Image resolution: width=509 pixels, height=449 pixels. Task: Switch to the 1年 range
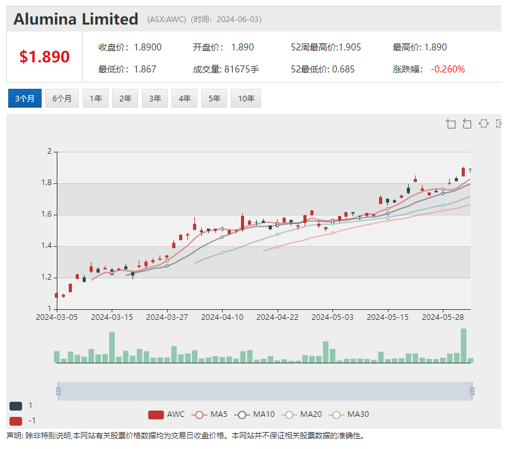(95, 98)
